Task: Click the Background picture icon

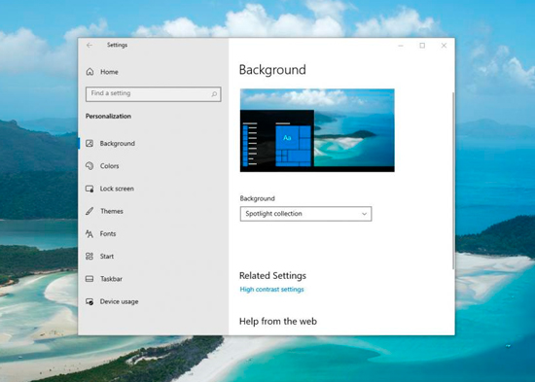Action: pyautogui.click(x=89, y=143)
